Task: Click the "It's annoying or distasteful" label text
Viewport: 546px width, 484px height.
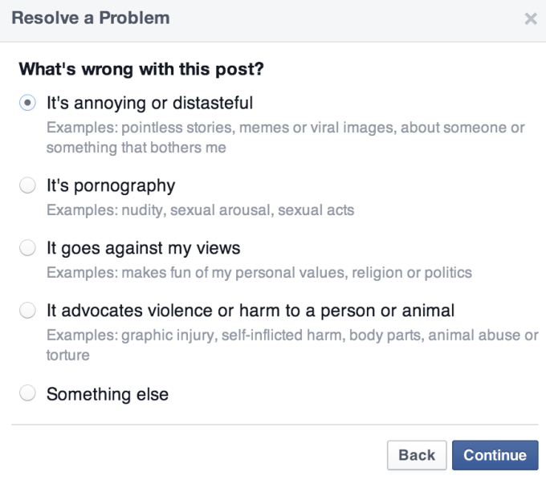Action: coord(149,104)
